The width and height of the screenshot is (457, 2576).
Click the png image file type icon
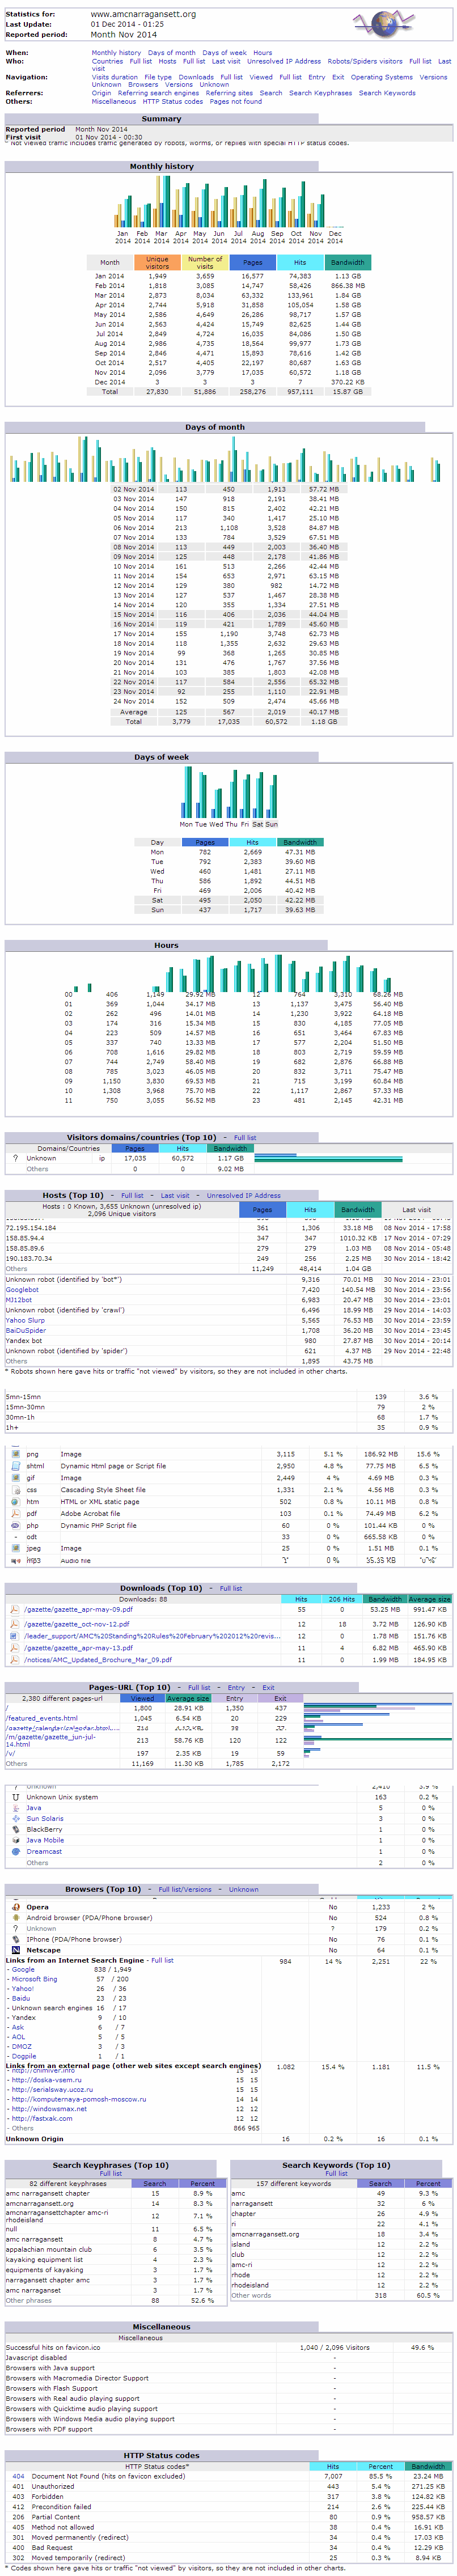15,1454
